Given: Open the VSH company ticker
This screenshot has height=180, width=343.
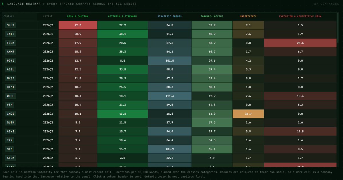Looking at the screenshot, I should pyautogui.click(x=10, y=105).
